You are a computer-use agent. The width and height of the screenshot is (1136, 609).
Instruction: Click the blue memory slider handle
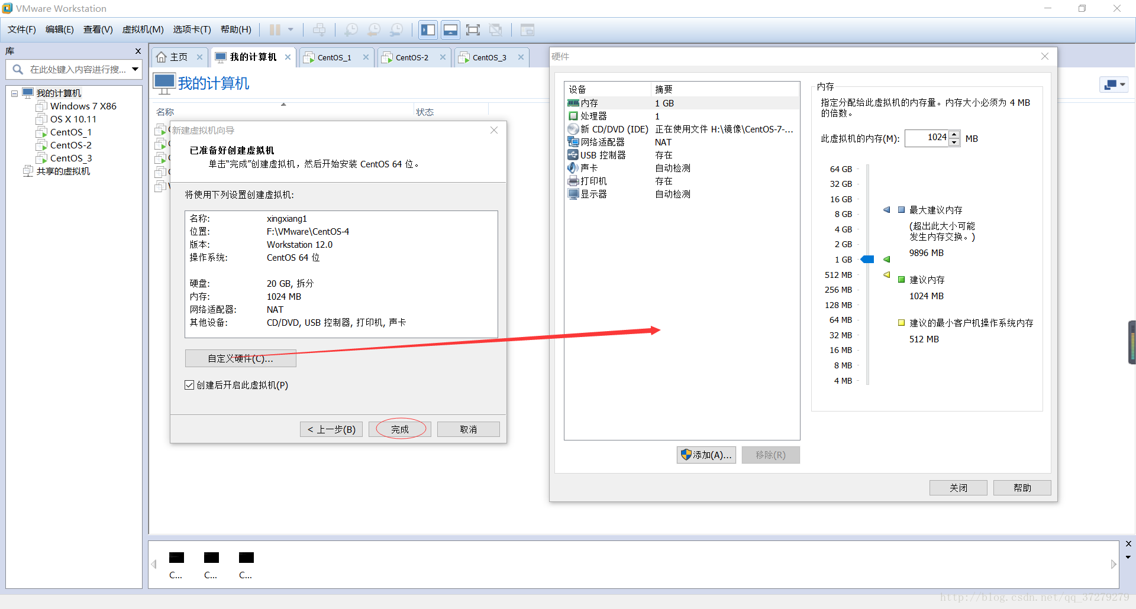[867, 260]
